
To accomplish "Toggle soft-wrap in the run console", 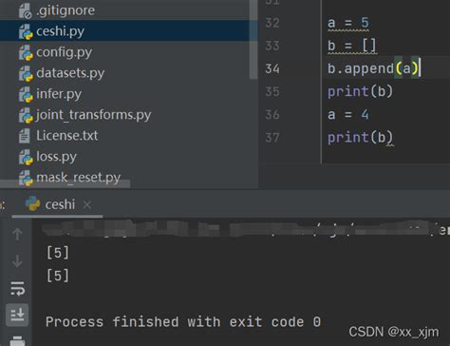I will pyautogui.click(x=17, y=288).
